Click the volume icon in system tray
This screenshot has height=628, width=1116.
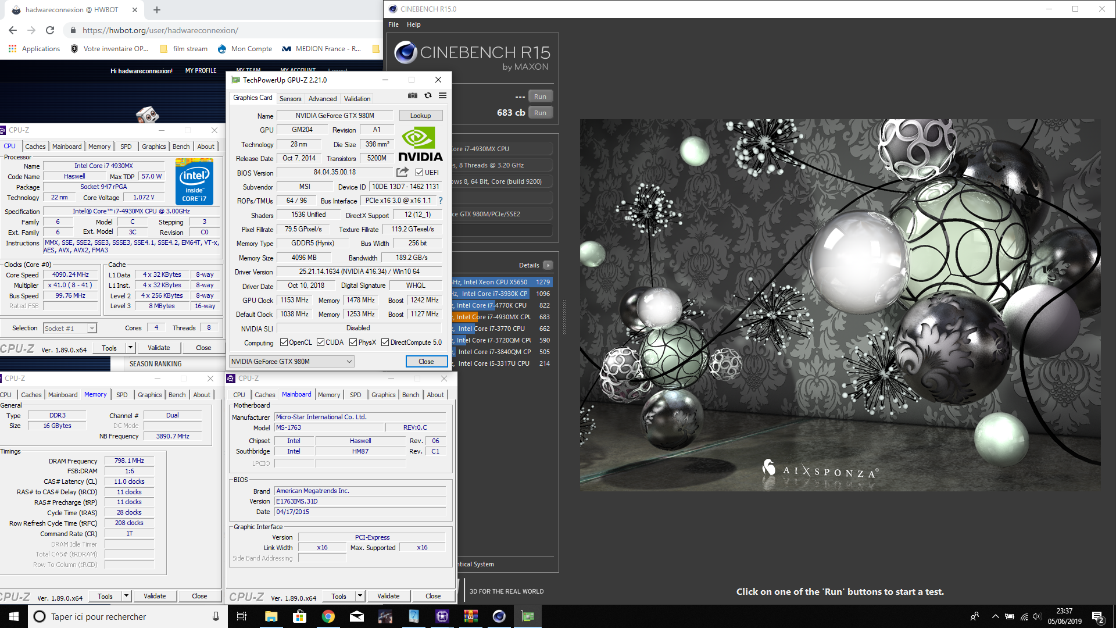(x=1037, y=616)
